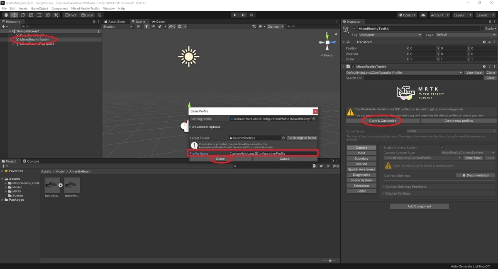Select the Transform tool in toolbar
Screen dimensions: 498x269
[x=47, y=15]
